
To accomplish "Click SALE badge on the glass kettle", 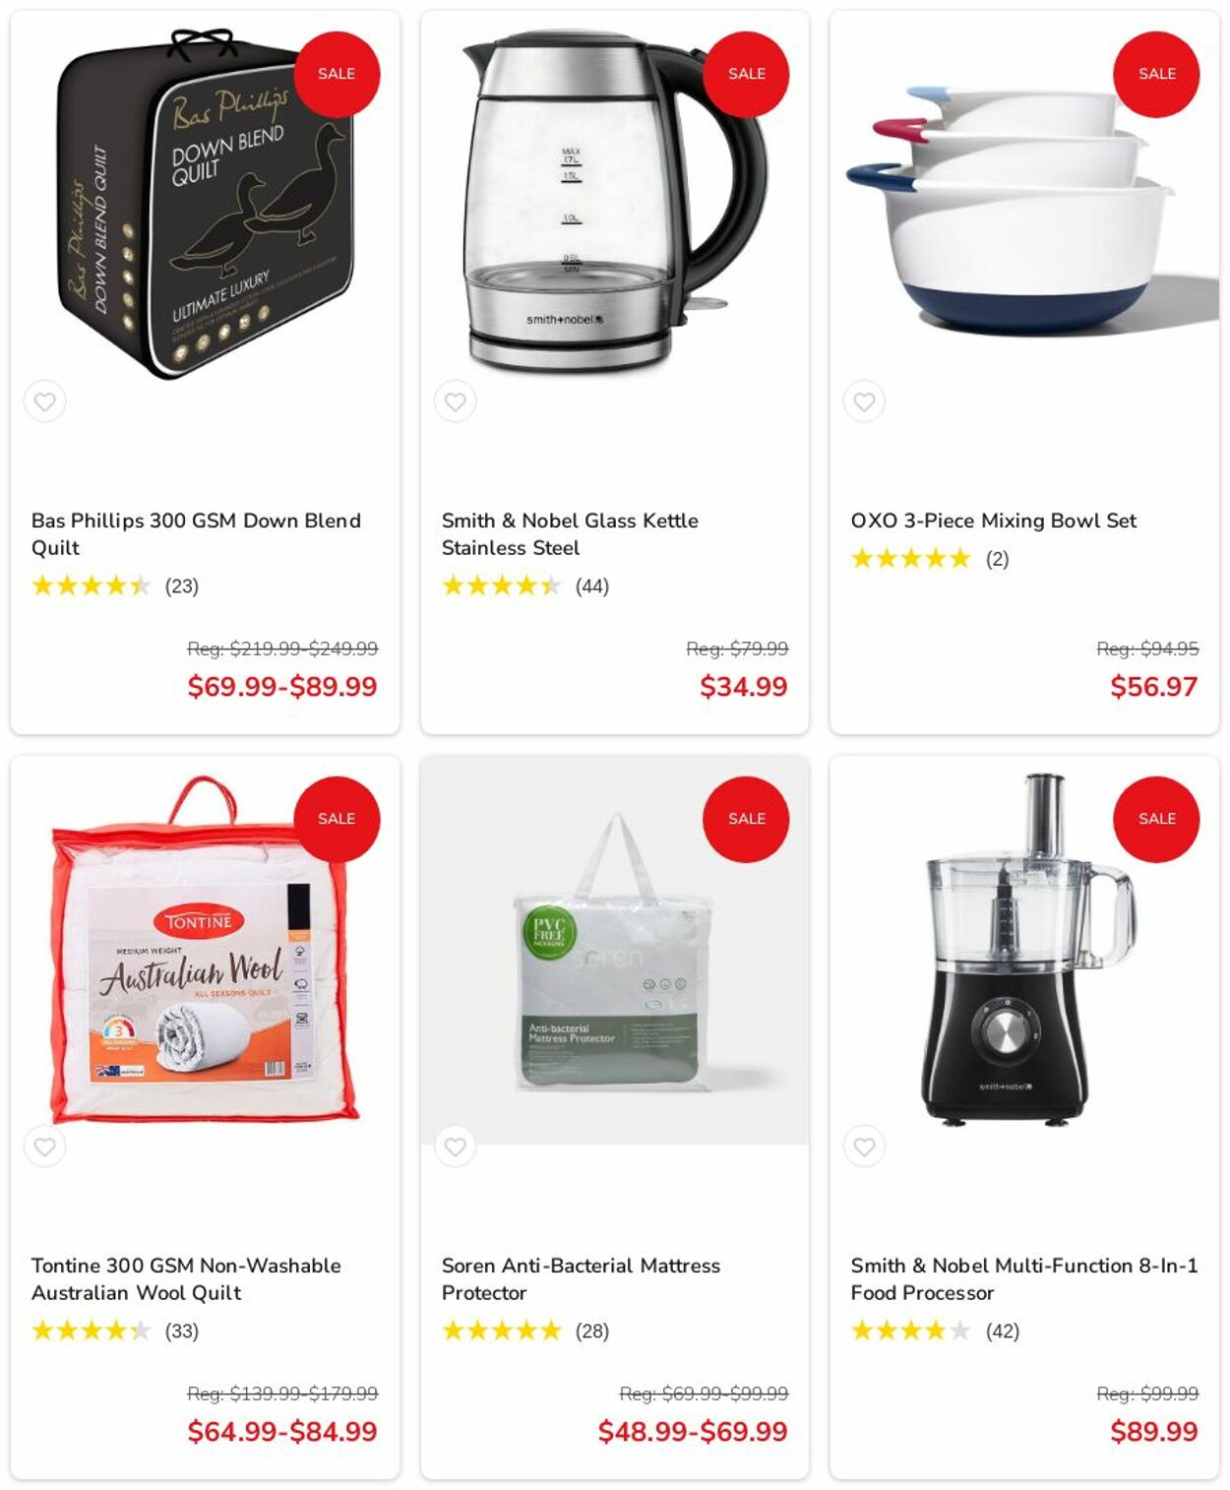I will pos(746,74).
